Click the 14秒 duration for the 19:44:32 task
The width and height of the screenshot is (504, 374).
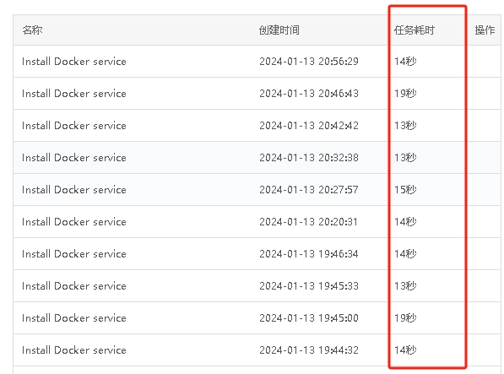click(405, 350)
